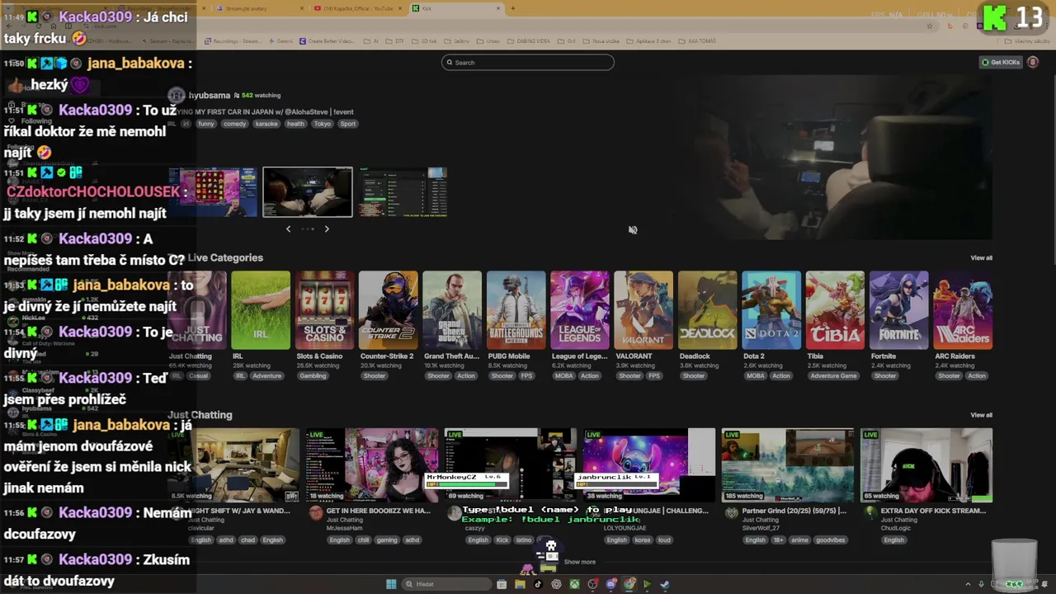Viewport: 1056px width, 594px height.
Task: Open the MrJesseHam live stream thumbnail
Action: [x=372, y=465]
